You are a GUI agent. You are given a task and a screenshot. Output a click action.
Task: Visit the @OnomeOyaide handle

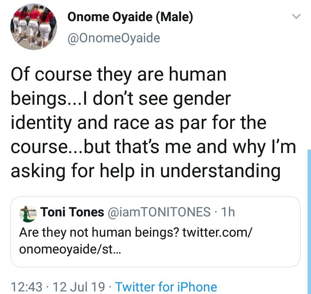[x=114, y=38]
